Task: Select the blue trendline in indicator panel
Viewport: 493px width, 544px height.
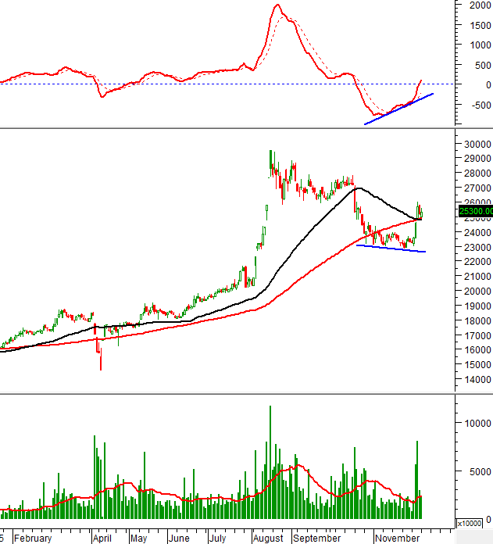Action: [x=398, y=109]
